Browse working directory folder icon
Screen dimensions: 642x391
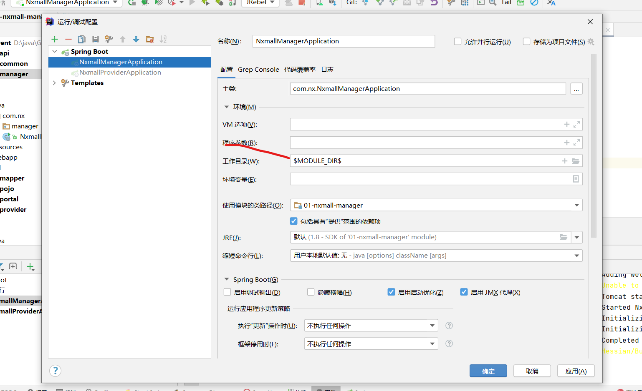(576, 161)
